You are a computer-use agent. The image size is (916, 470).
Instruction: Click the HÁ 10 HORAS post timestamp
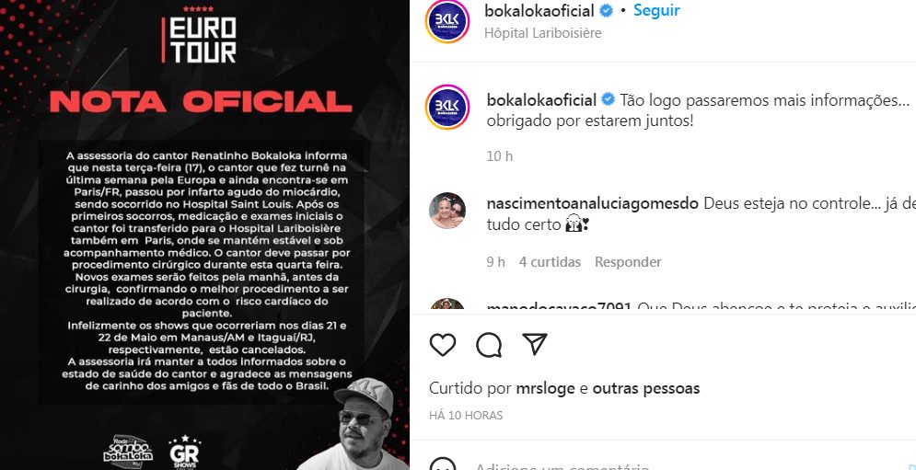(x=466, y=416)
